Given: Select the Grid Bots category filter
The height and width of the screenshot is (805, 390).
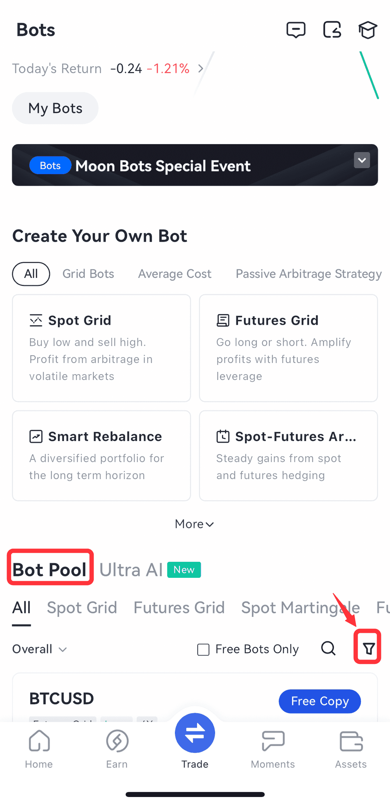Looking at the screenshot, I should (88, 274).
